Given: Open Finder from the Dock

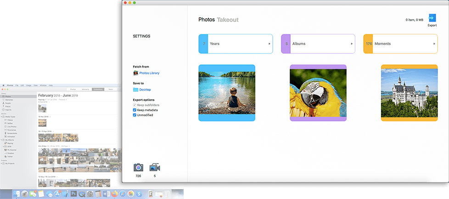Looking at the screenshot, I should coord(17,194).
